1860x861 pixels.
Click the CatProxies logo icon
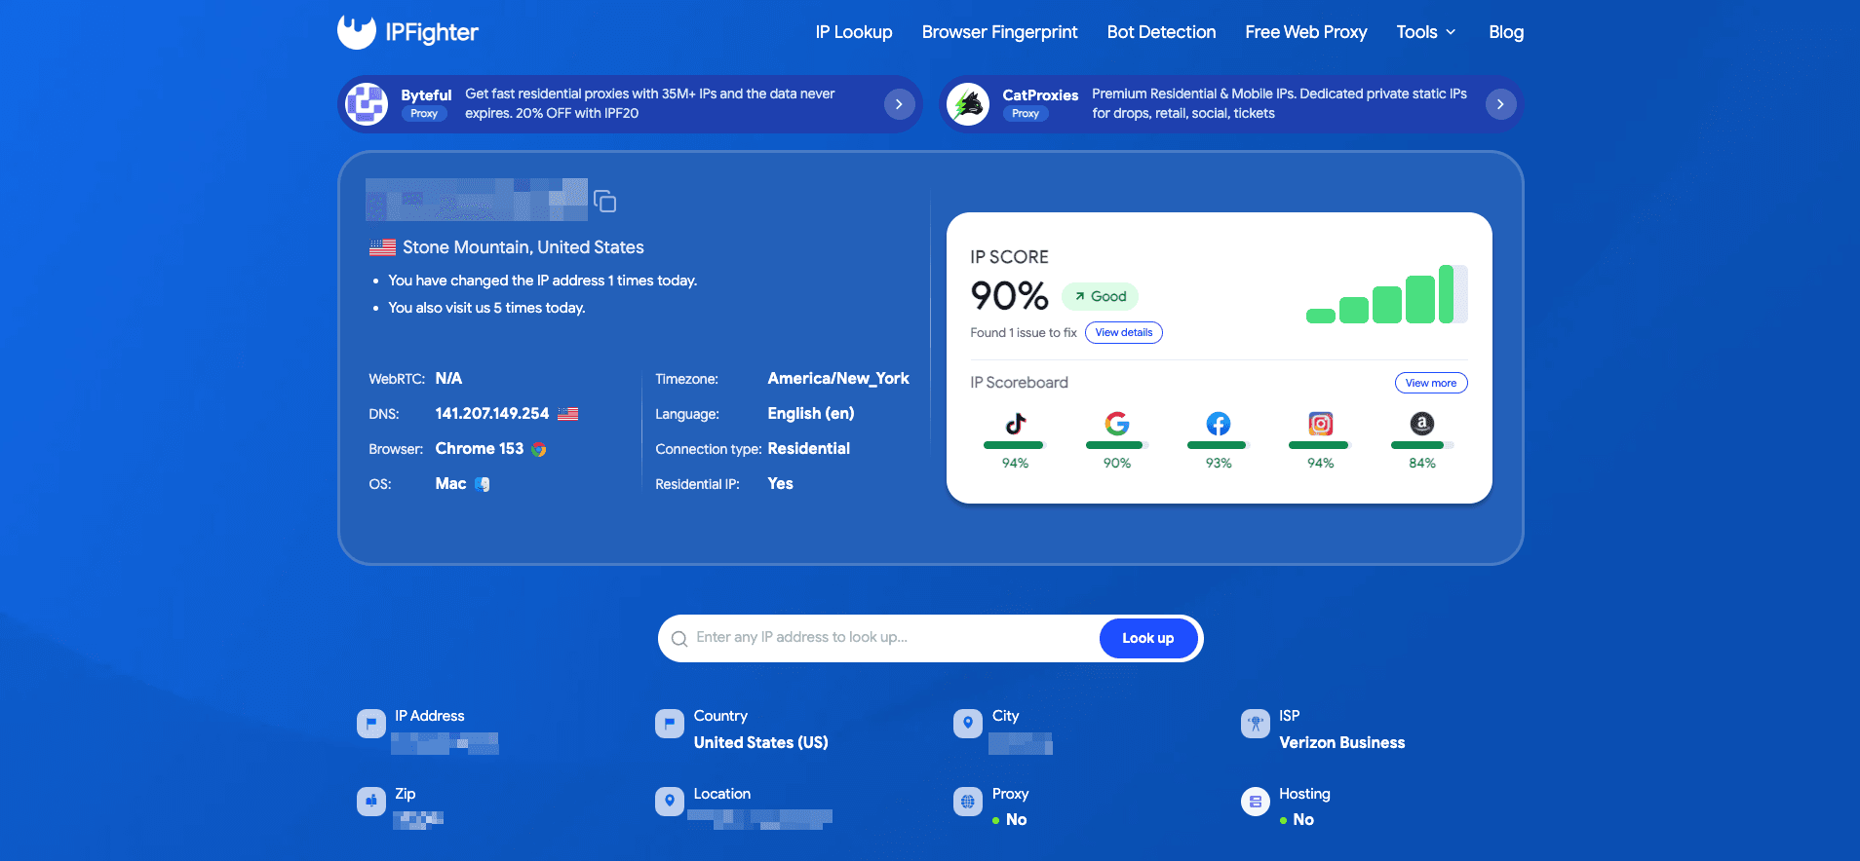click(x=968, y=104)
